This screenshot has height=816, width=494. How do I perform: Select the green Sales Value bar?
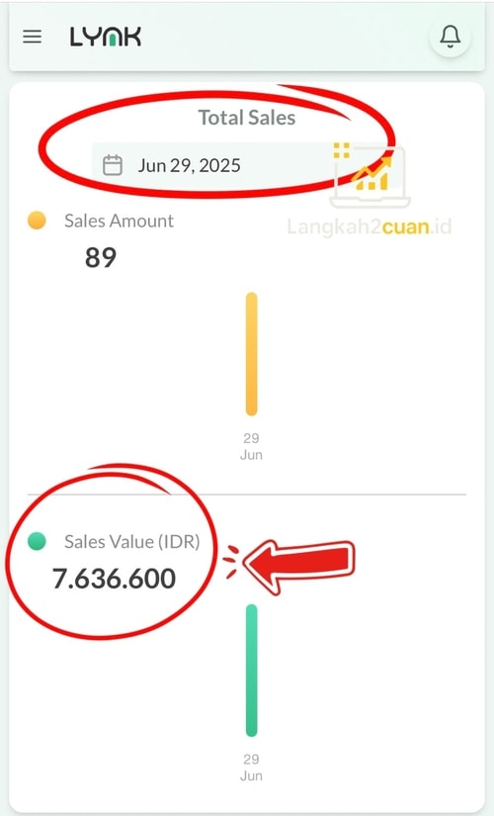(252, 671)
